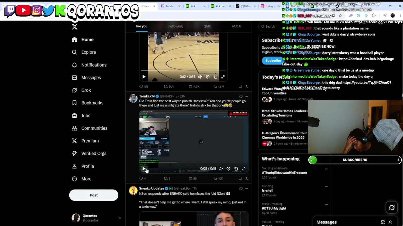Viewport: 403px width, 226px height.
Task: Compose new message in Messages drawer
Action: pyautogui.click(x=383, y=222)
